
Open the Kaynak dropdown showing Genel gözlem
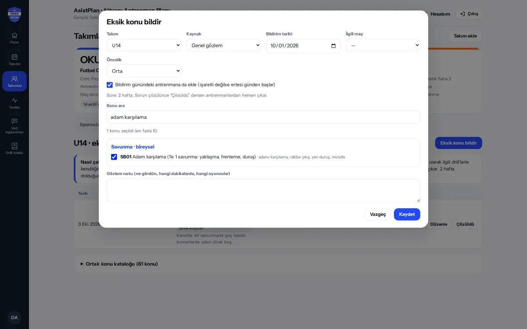point(224,46)
